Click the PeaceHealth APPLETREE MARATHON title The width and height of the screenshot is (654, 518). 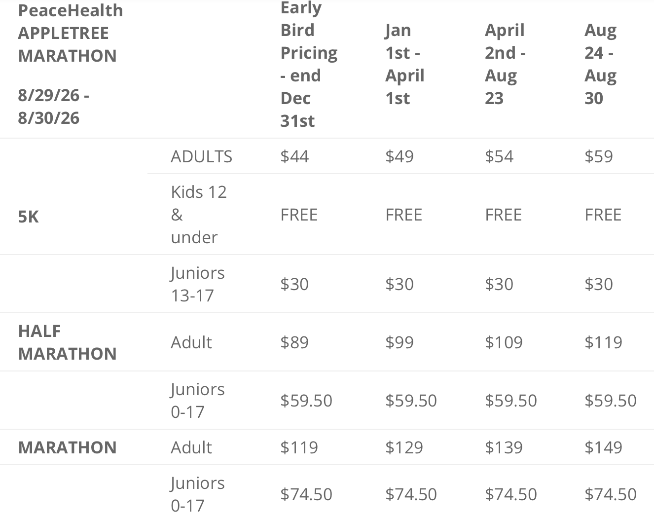click(71, 33)
